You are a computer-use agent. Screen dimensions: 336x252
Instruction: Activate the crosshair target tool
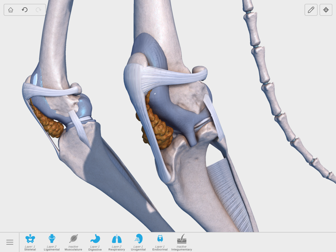coord(326,10)
